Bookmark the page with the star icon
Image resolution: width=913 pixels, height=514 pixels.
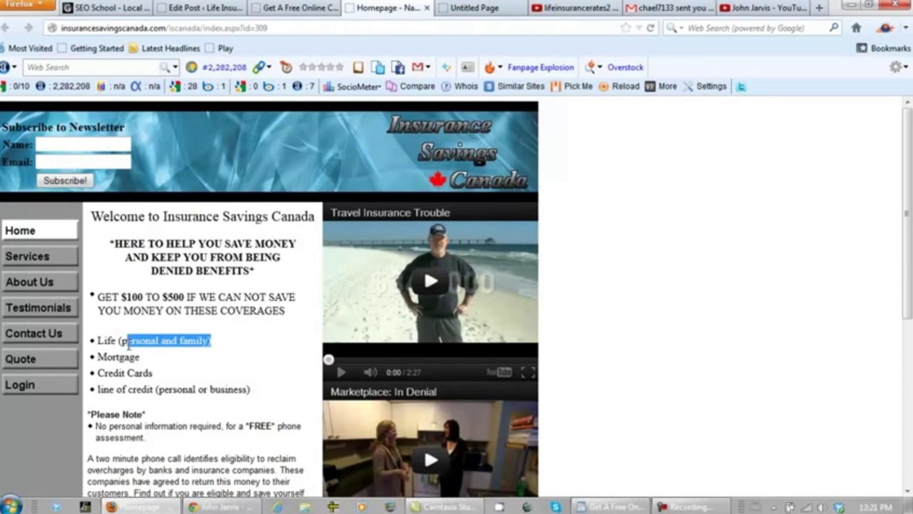pyautogui.click(x=626, y=28)
